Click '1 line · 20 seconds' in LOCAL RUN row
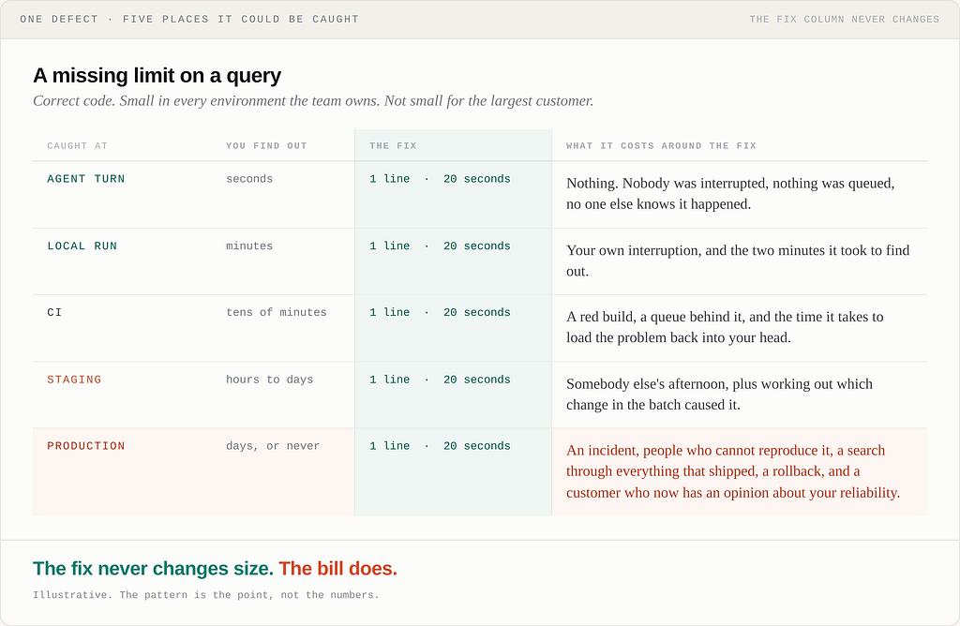This screenshot has height=626, width=960. pyautogui.click(x=440, y=246)
